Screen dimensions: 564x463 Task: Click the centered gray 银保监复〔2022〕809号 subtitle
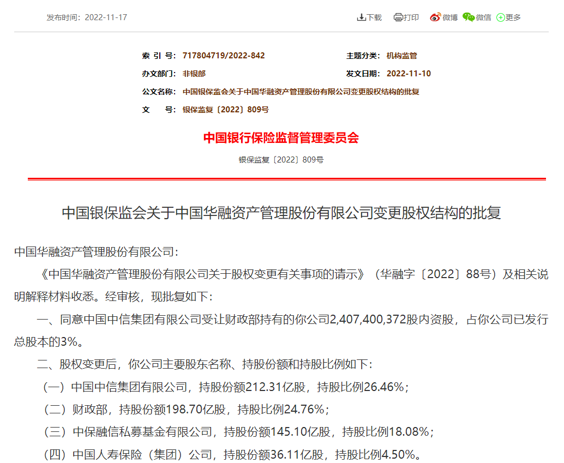[281, 160]
